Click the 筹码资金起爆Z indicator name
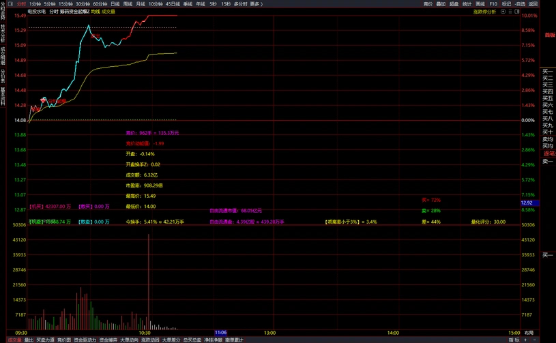 pyautogui.click(x=74, y=12)
